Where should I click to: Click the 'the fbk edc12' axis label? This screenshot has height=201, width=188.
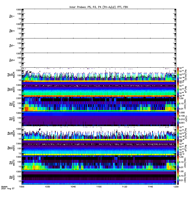pos(12,163)
